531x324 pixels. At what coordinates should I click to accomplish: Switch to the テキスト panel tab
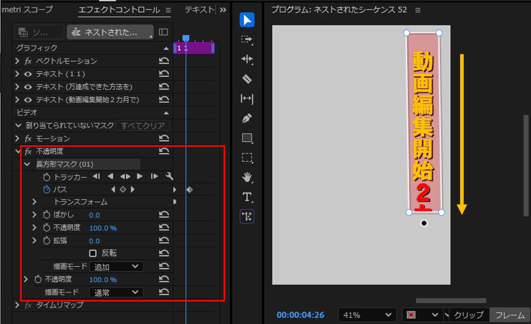pyautogui.click(x=200, y=10)
